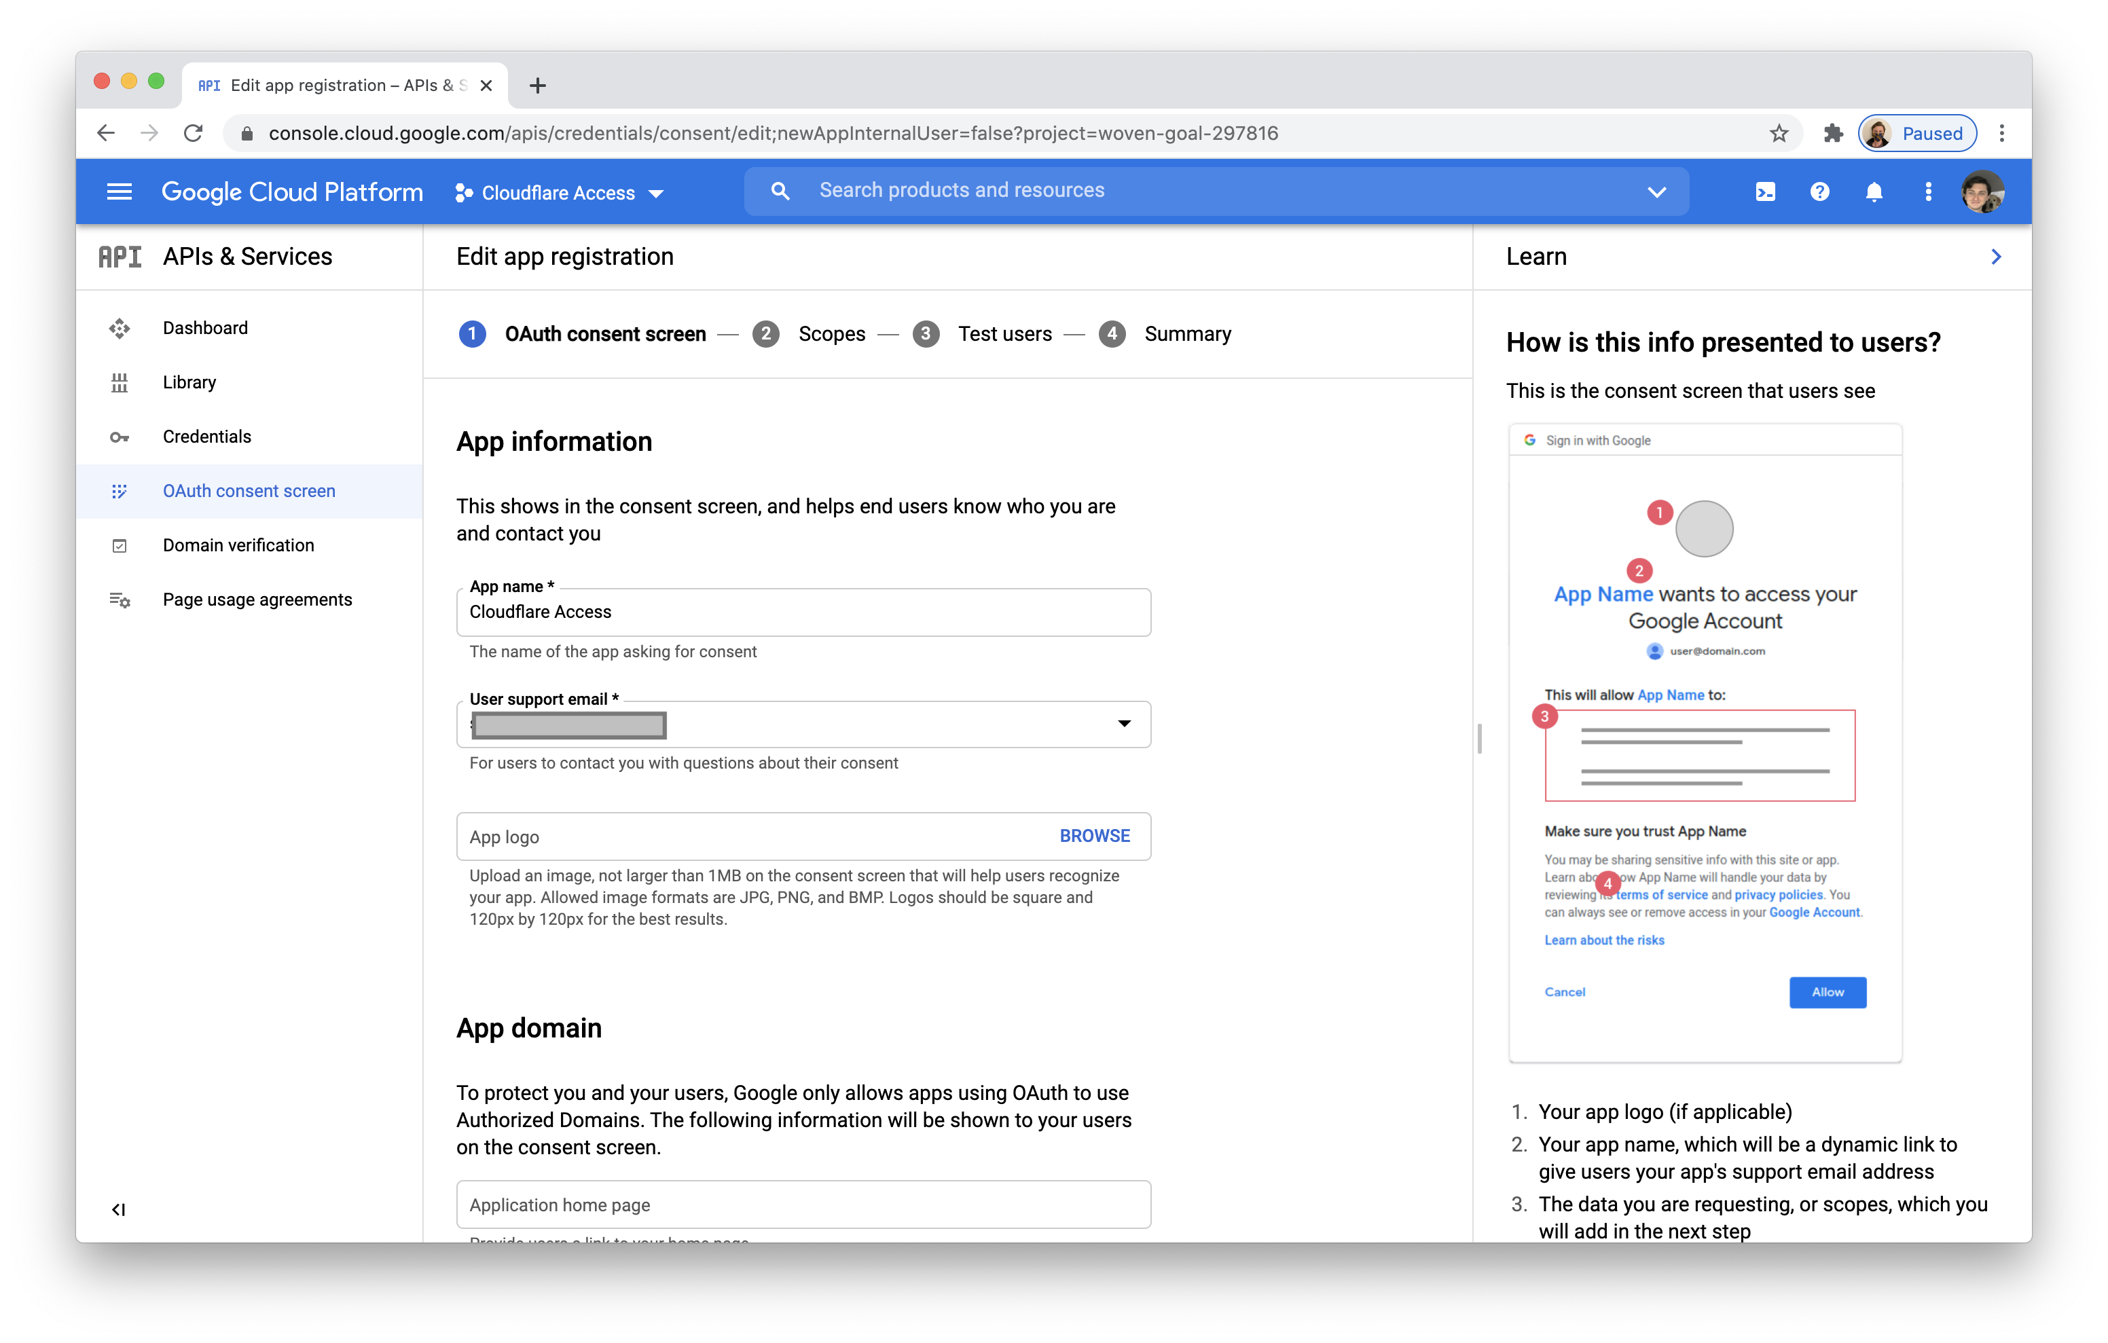The width and height of the screenshot is (2108, 1343).
Task: Expand the Cloudflare Access project selector
Action: 560,193
